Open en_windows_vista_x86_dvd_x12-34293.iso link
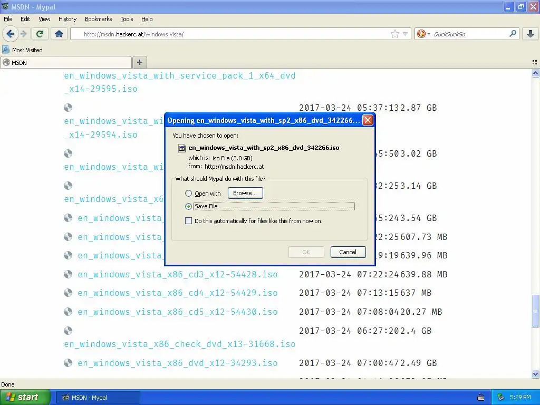540x405 pixels. pyautogui.click(x=178, y=363)
